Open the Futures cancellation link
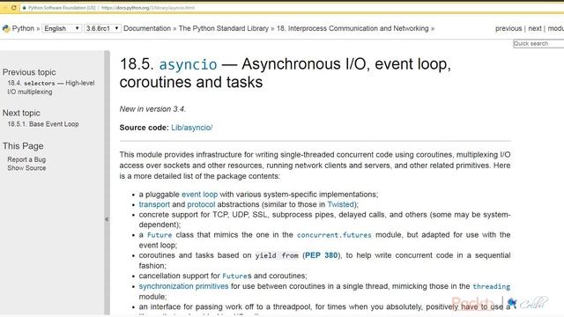Image resolution: width=564 pixels, height=317 pixels. (x=237, y=276)
